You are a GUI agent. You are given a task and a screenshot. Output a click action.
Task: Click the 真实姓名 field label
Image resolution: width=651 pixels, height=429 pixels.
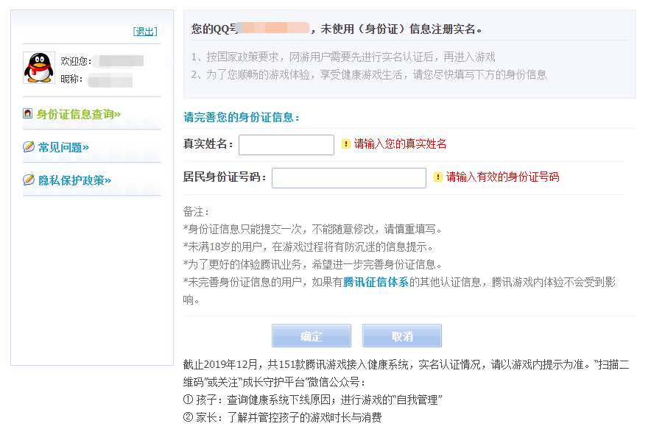[208, 144]
